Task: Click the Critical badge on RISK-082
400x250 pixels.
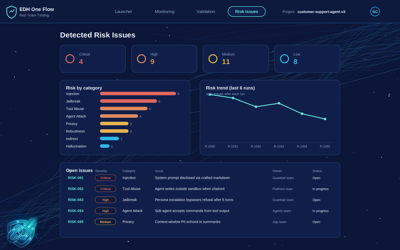Action: [x=105, y=189]
